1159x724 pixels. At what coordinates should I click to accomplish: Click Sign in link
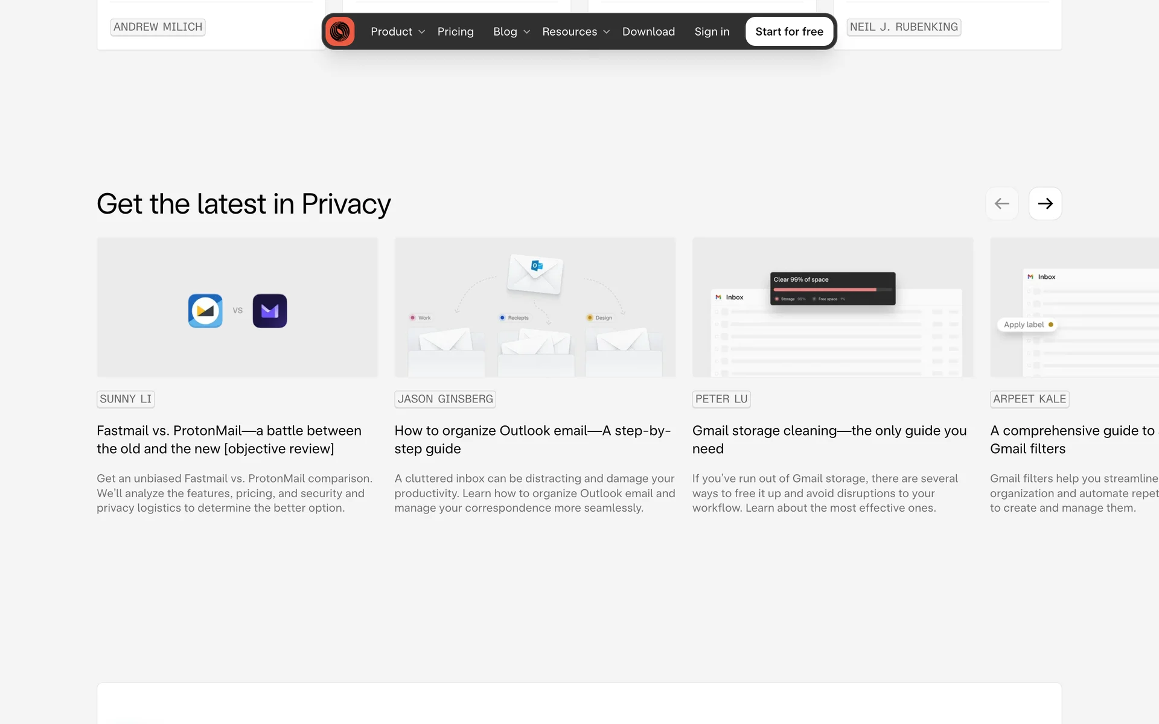[x=712, y=31]
